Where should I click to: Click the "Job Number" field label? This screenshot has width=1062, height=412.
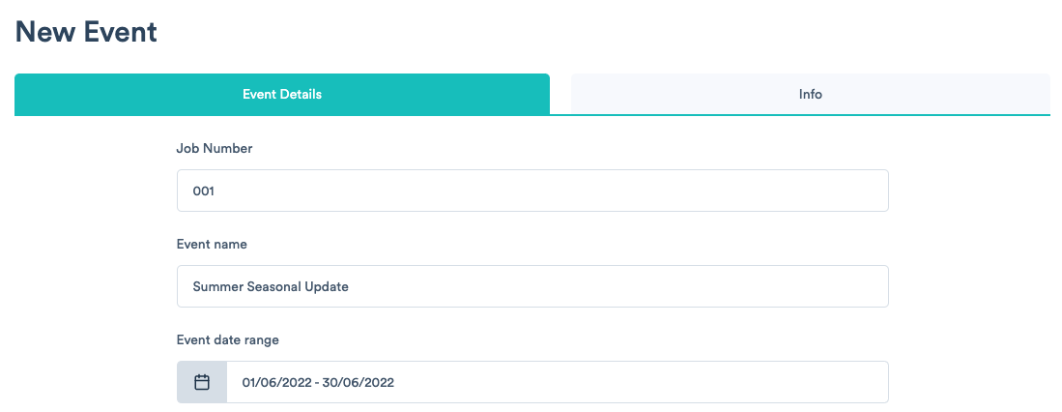(x=215, y=148)
